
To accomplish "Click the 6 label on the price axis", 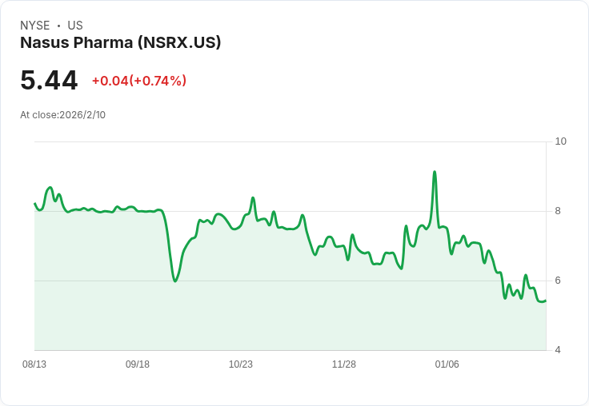I will 558,281.
